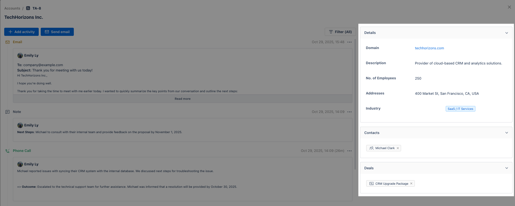Viewport: 515px width, 206px height.
Task: Collapse the Details section
Action: 507,33
